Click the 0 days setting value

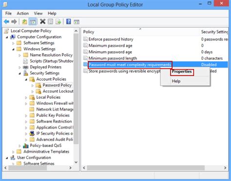coord(207,52)
